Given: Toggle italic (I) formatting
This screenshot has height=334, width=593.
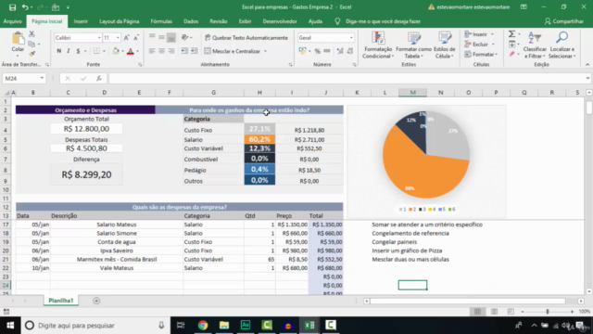Looking at the screenshot, I should pos(69,51).
